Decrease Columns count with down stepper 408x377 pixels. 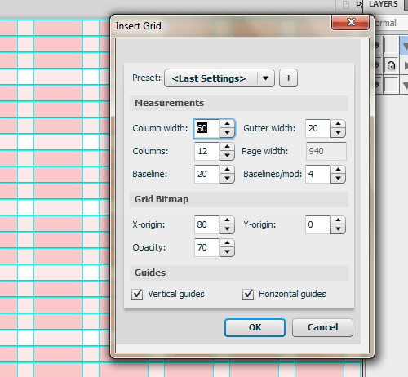point(227,156)
